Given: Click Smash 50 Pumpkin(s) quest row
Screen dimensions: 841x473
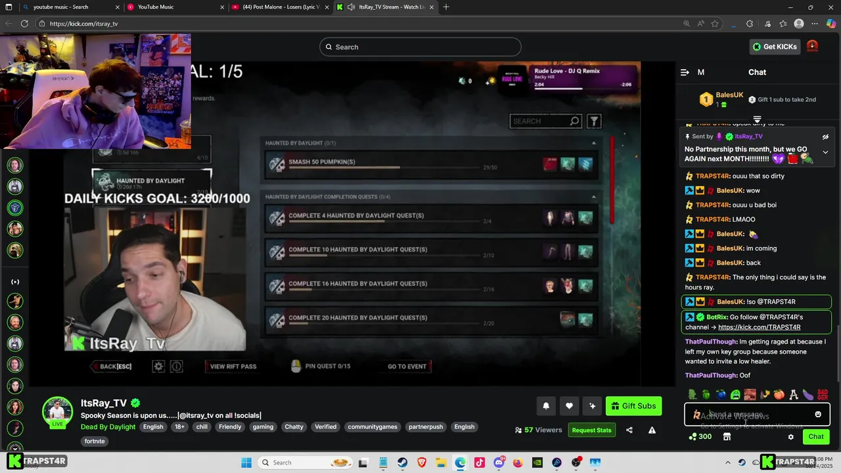Looking at the screenshot, I should 432,164.
